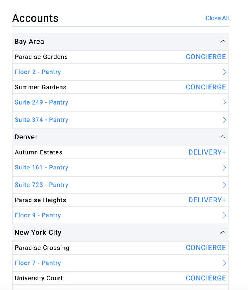Collapse the New York City section

point(222,233)
